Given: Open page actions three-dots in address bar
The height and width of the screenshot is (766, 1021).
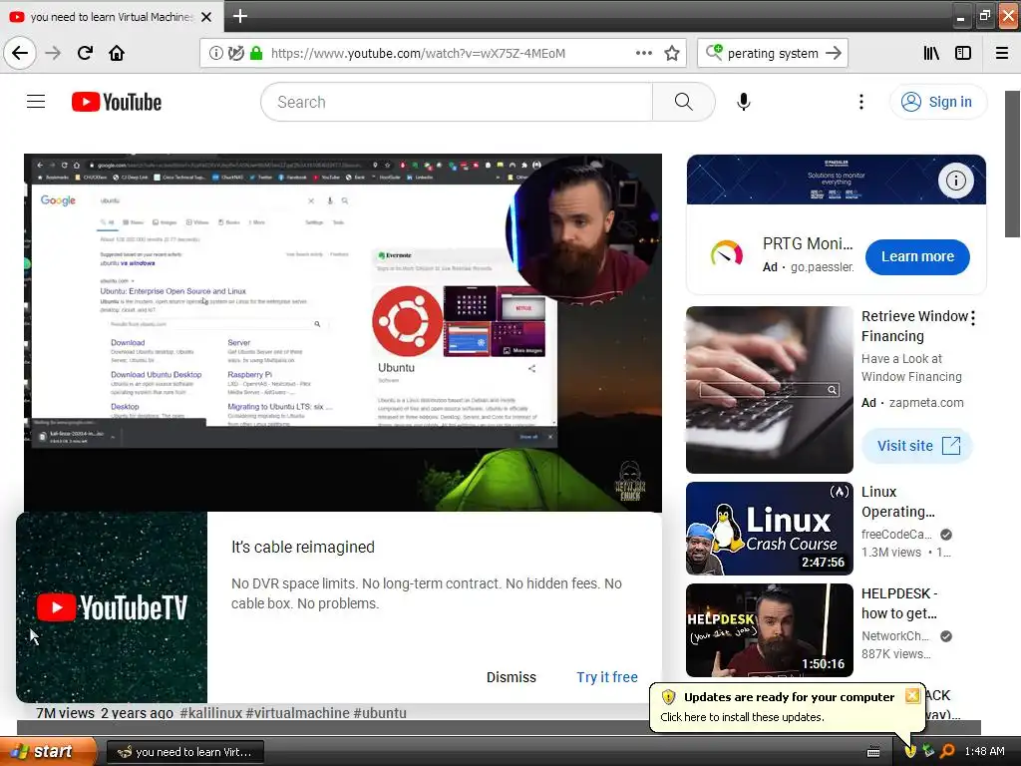Looking at the screenshot, I should coord(643,54).
